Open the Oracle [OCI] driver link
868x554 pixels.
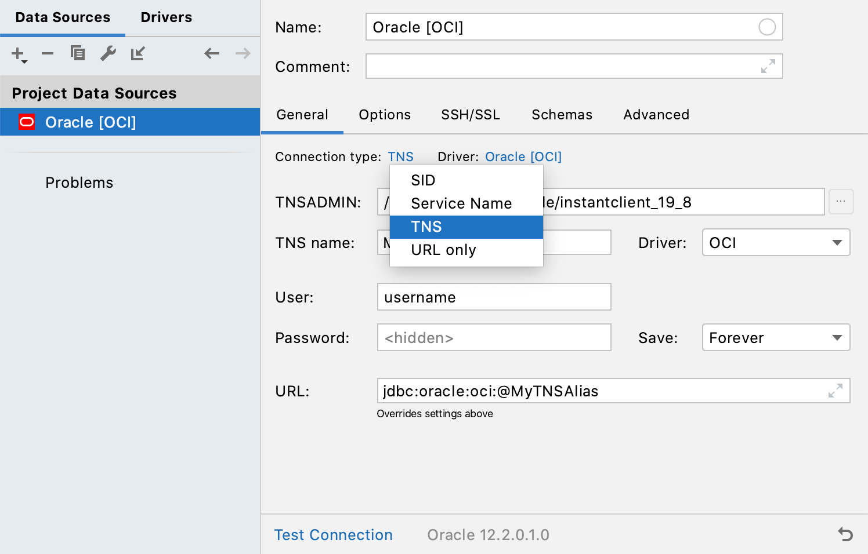[x=523, y=156]
